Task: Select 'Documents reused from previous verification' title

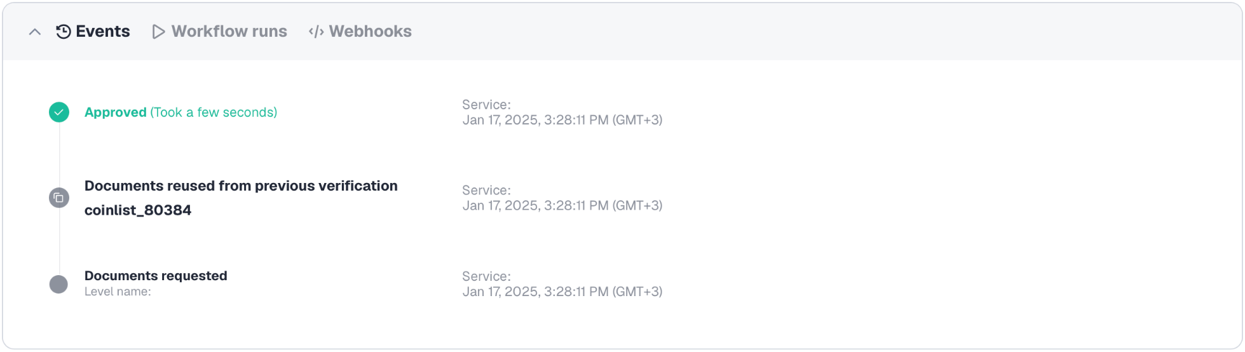Action: [241, 186]
